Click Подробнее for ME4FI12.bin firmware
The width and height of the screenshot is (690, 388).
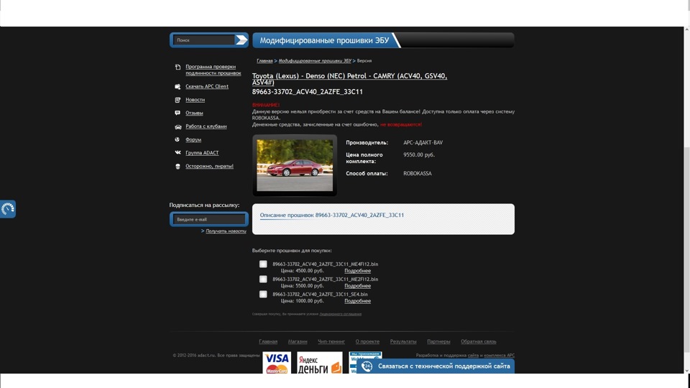click(357, 271)
